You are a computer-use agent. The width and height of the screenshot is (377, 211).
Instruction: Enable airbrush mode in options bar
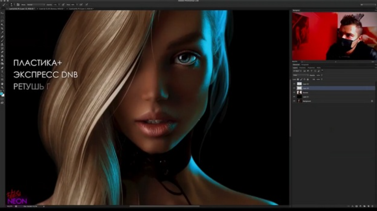(81, 5)
